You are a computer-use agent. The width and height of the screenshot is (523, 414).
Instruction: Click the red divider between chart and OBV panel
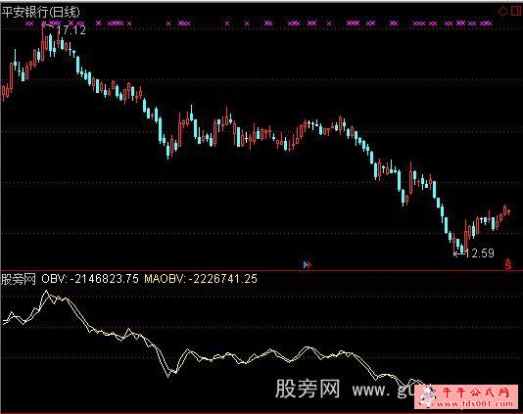(261, 270)
